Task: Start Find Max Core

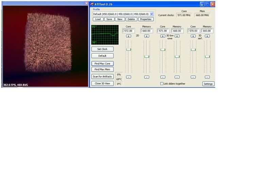Action: tap(102, 63)
